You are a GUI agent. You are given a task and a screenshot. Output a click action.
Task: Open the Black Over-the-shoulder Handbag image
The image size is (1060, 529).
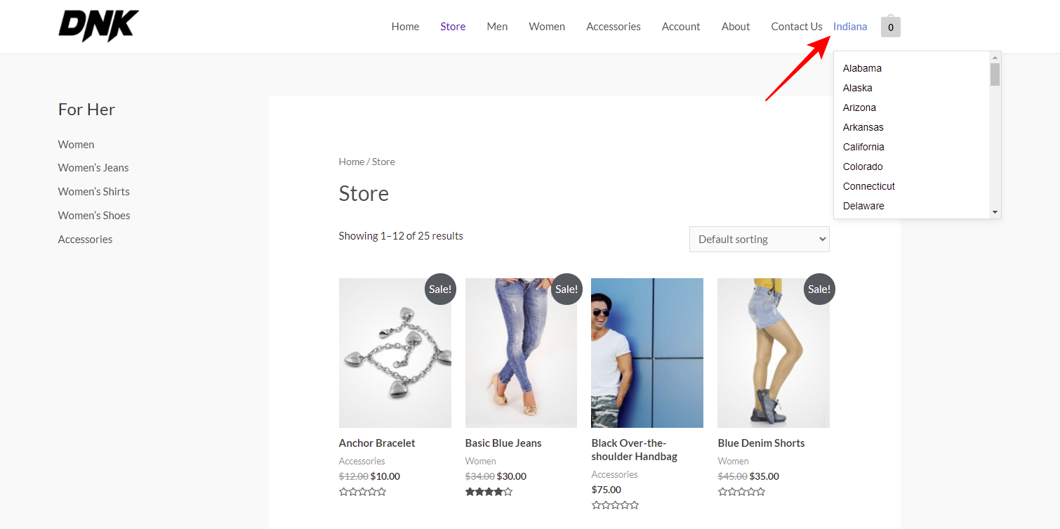[x=647, y=353]
